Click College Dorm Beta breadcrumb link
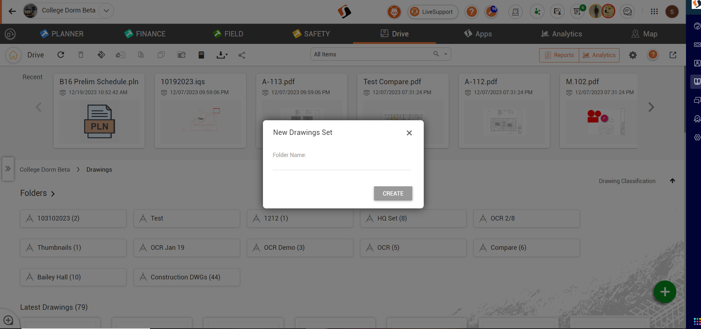Viewport: 701px width, 329px height. click(x=45, y=169)
